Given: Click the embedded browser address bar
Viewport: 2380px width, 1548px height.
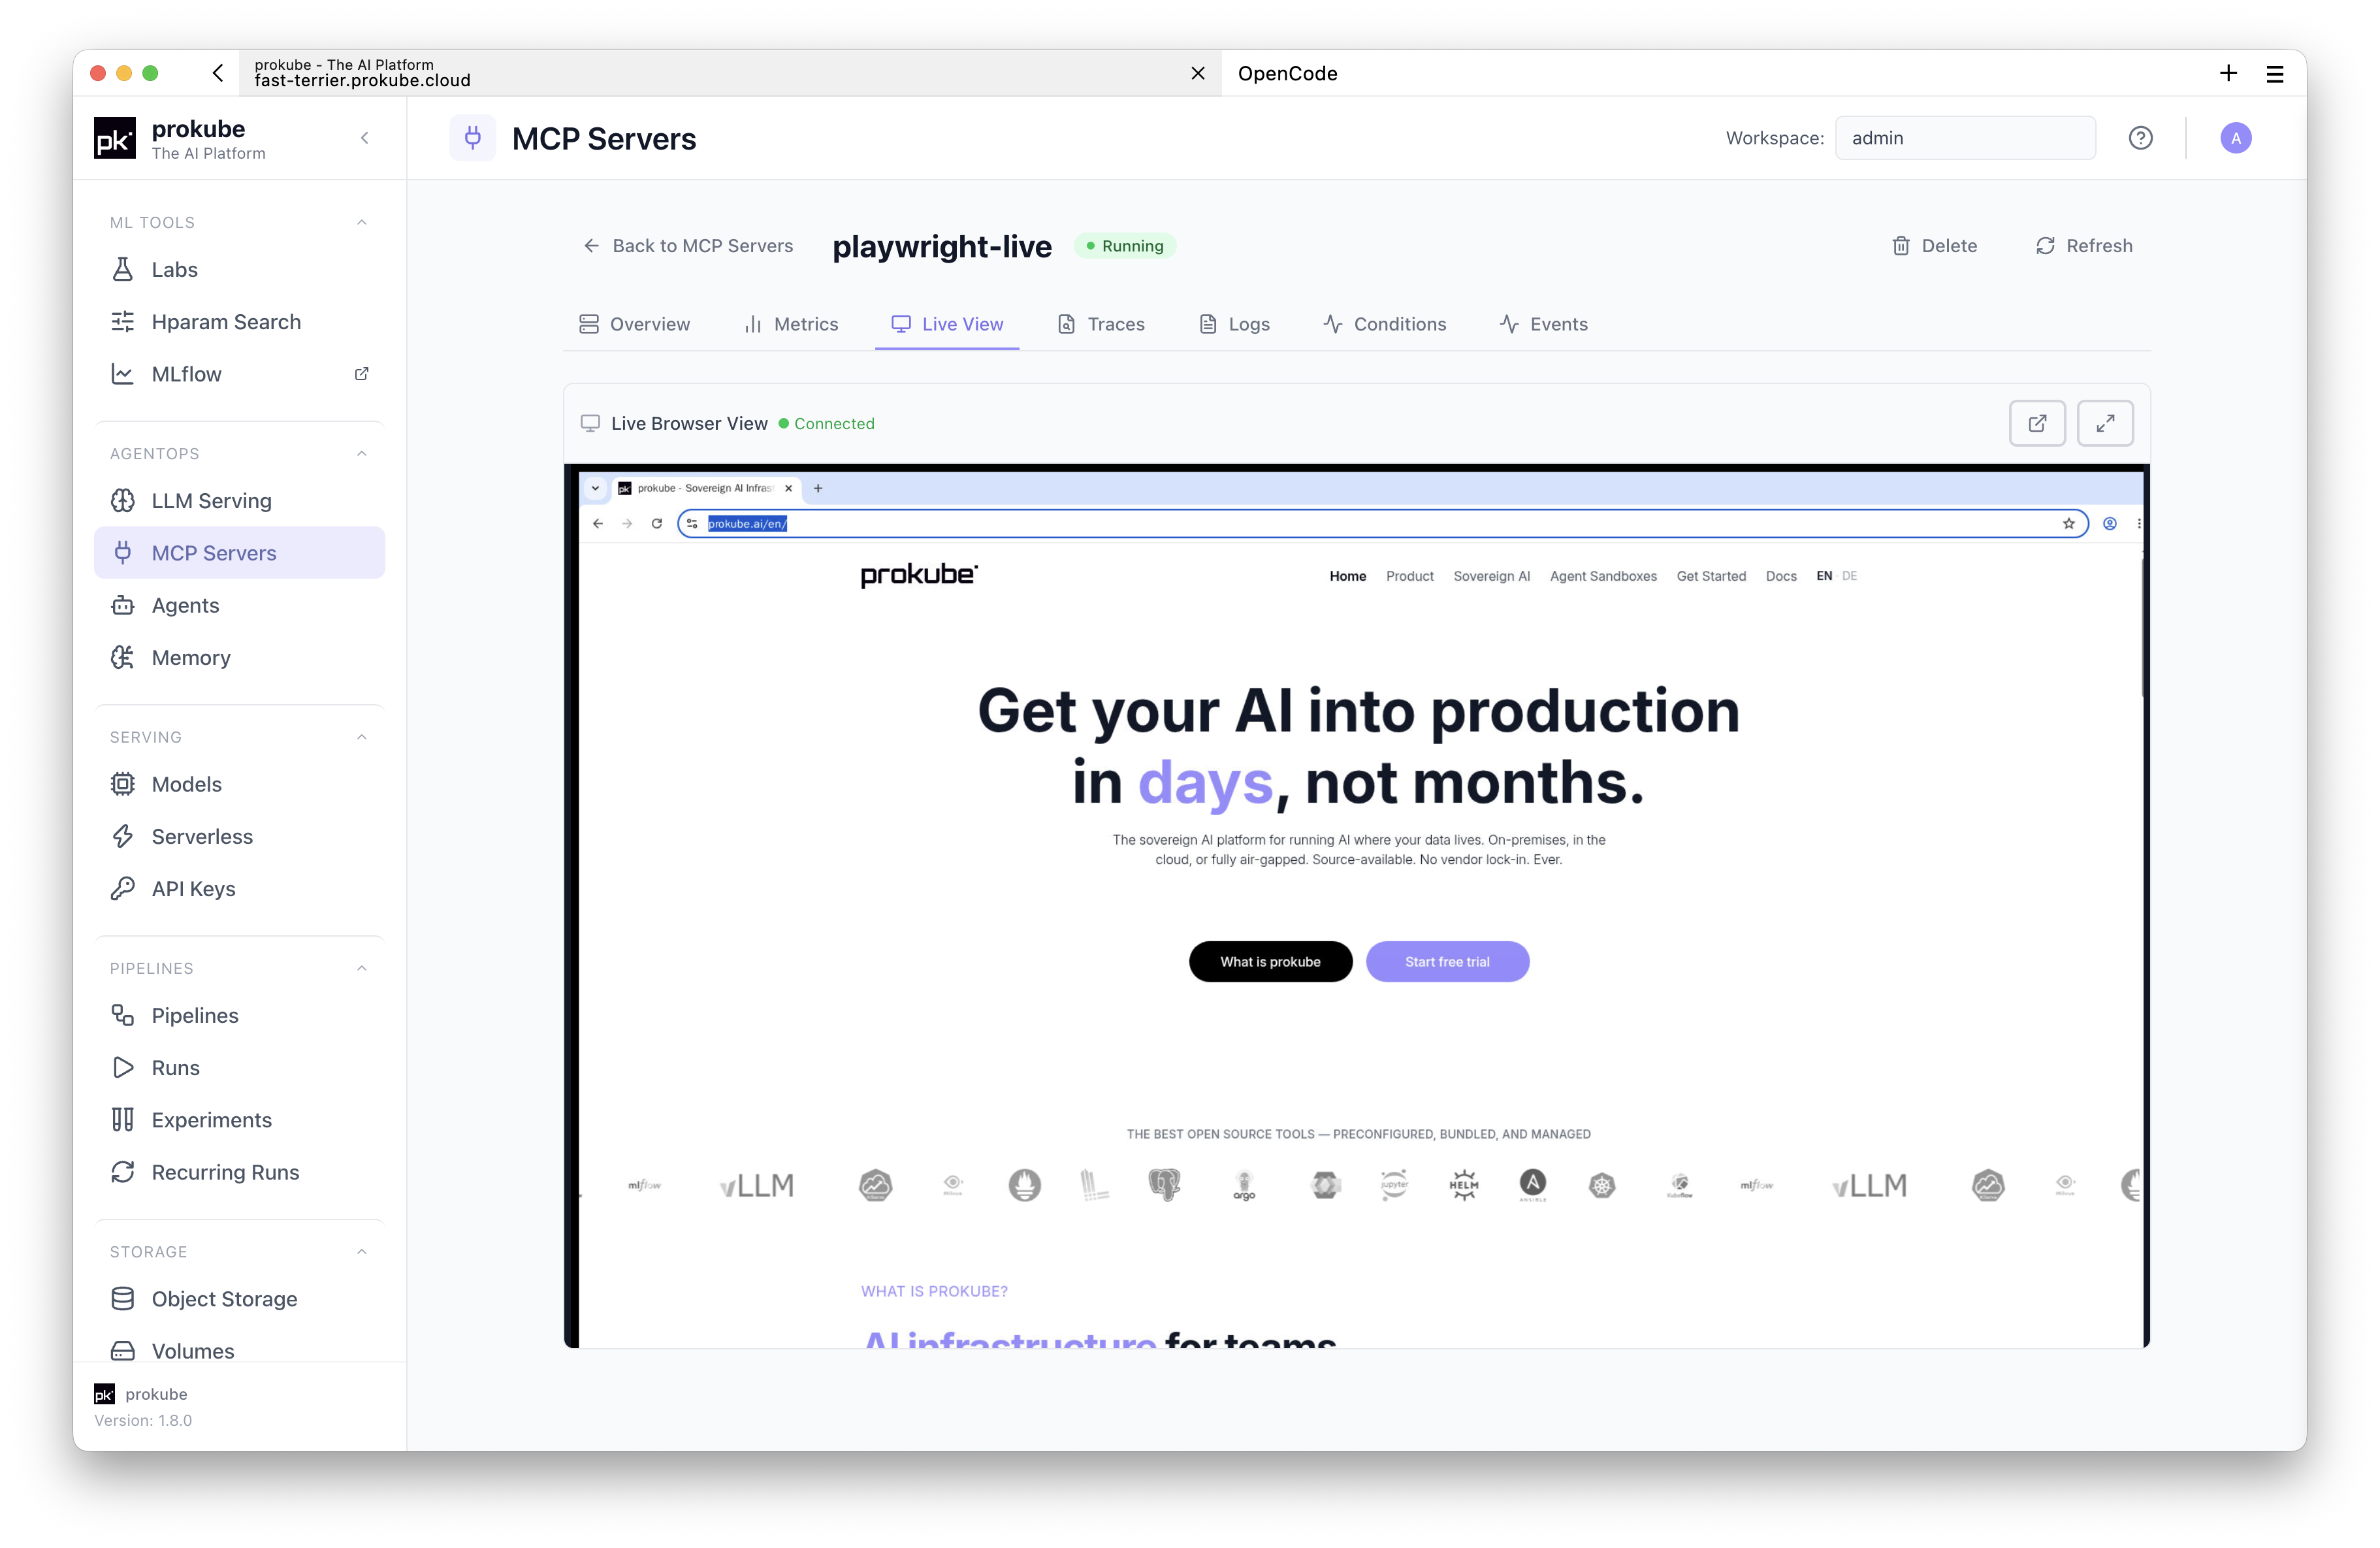Looking at the screenshot, I should click(x=1382, y=523).
